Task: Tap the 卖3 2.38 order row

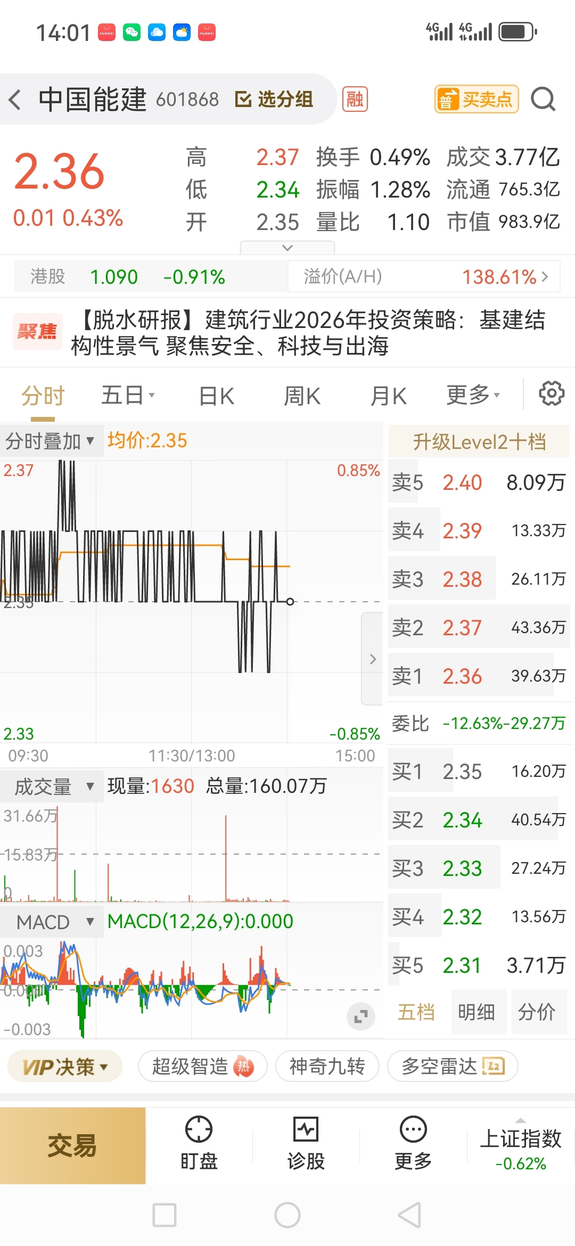Action: click(479, 579)
